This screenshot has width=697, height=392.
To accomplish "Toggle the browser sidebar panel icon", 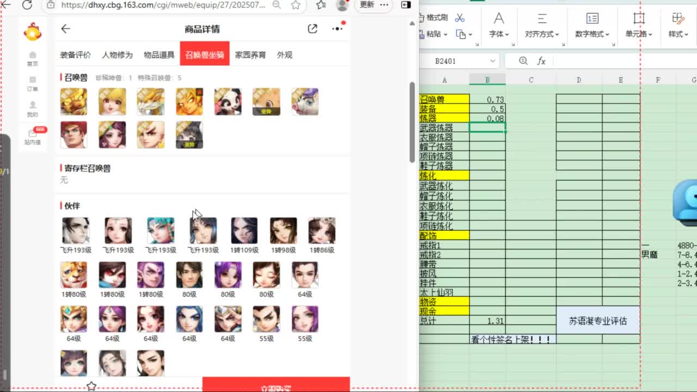I will pyautogui.click(x=406, y=4).
